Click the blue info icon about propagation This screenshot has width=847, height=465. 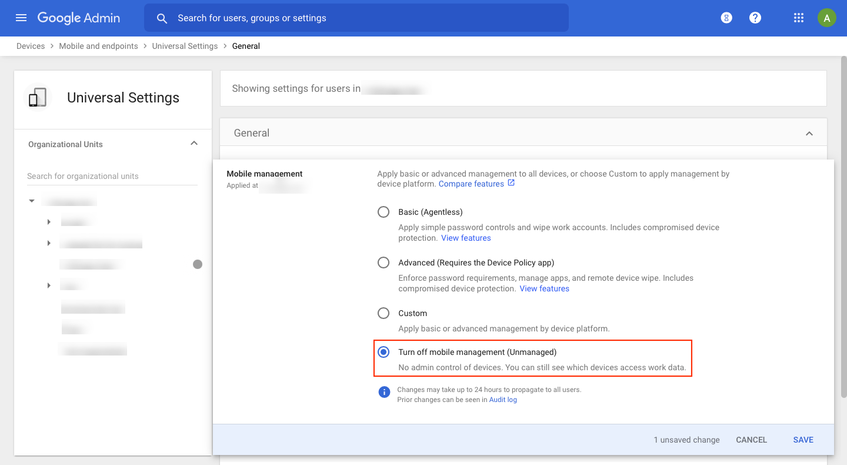[384, 391]
